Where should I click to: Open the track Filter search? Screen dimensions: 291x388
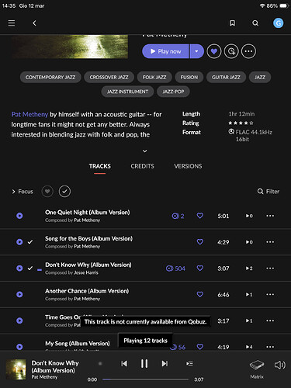[x=268, y=192]
